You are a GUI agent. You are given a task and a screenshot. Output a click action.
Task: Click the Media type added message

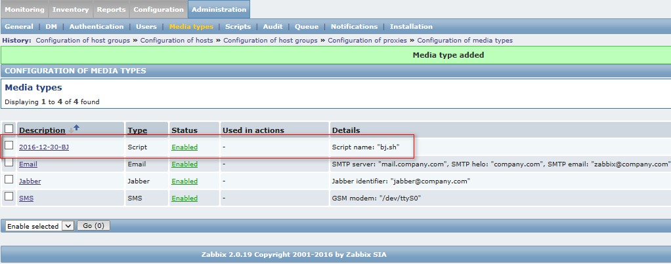point(448,55)
